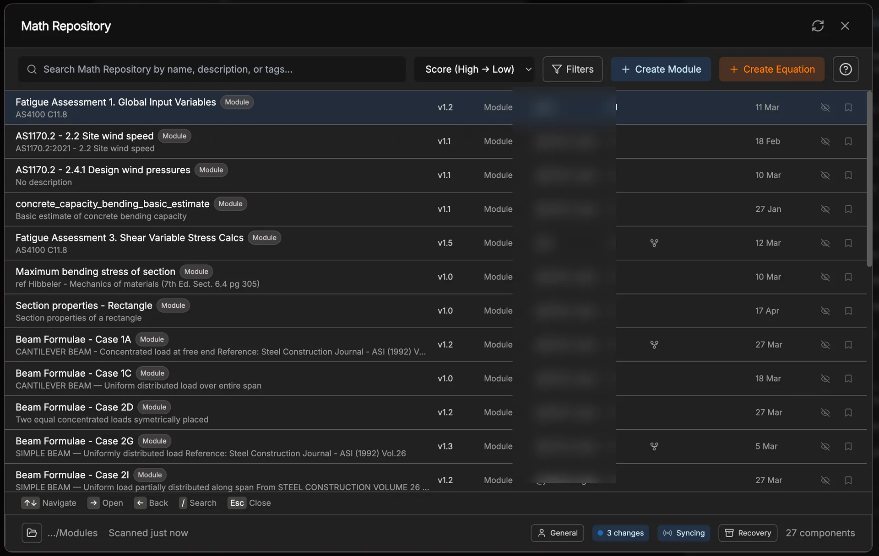
Task: Select Beam Formulae - Case 1C row
Action: point(435,379)
